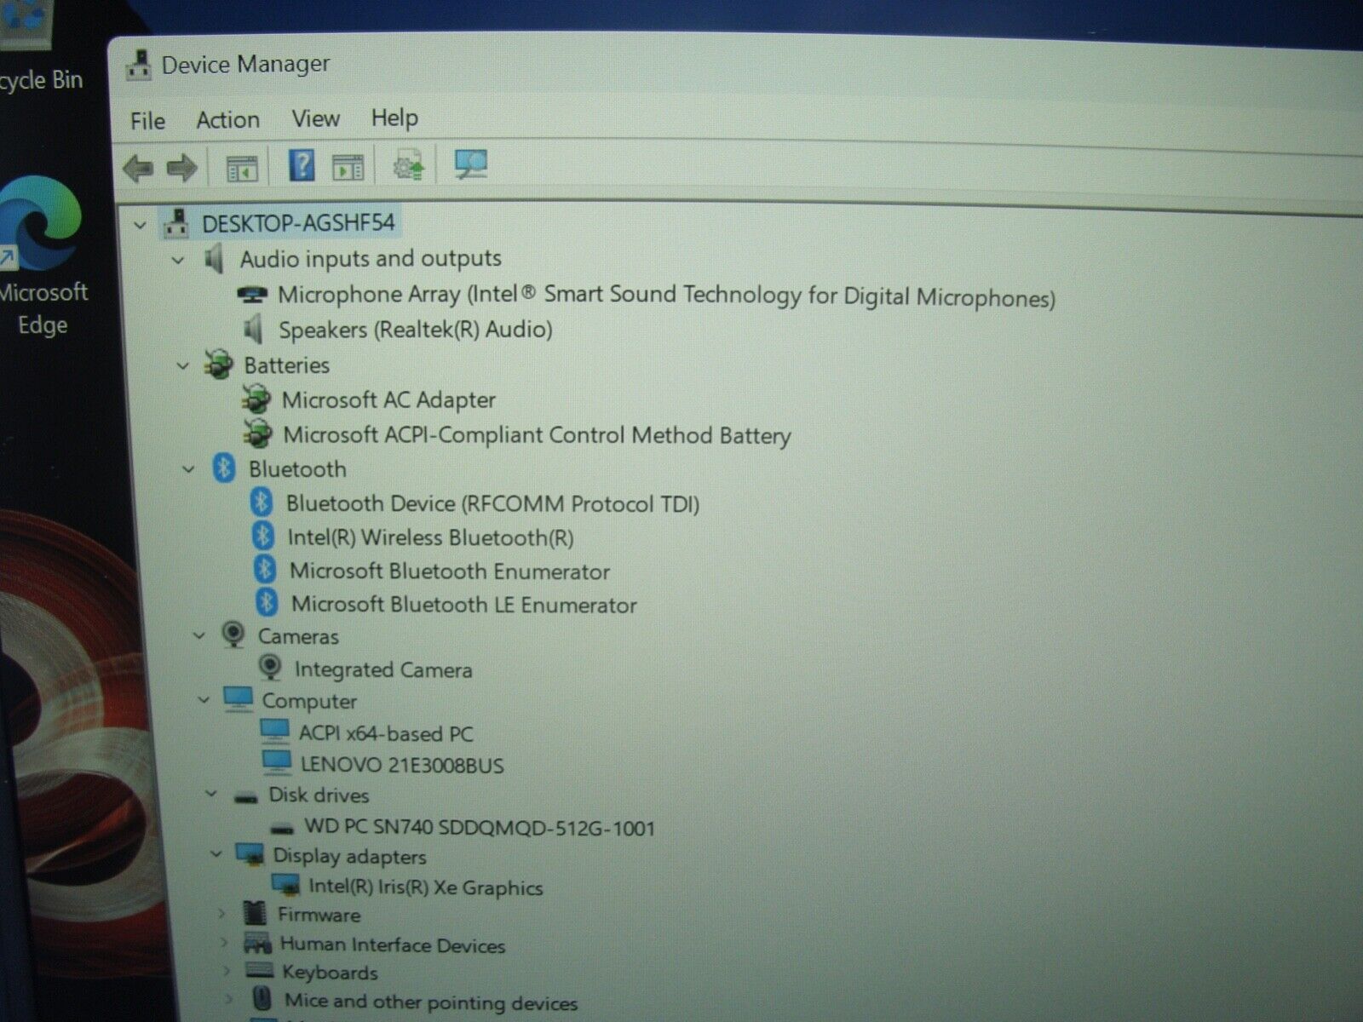The width and height of the screenshot is (1363, 1022).
Task: Select Microsoft ACPI-Compliant Control Method Battery
Action: (x=537, y=434)
